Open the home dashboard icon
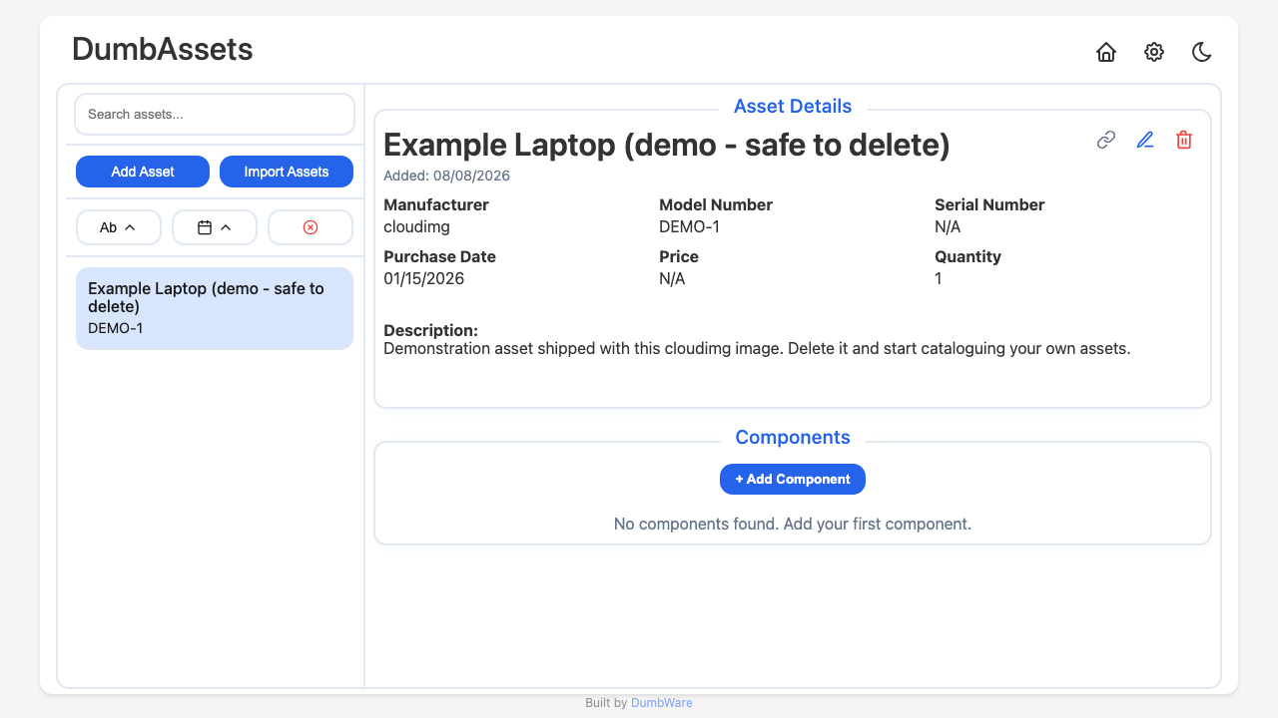This screenshot has height=718, width=1278. pos(1106,52)
